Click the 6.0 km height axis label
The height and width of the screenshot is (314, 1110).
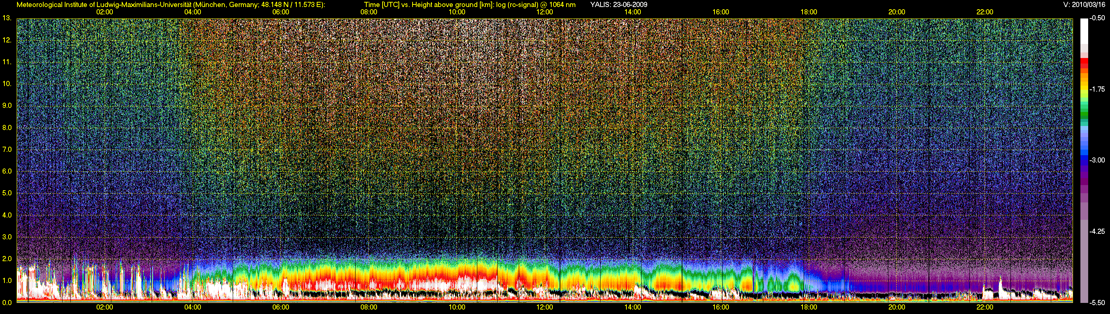tap(7, 171)
